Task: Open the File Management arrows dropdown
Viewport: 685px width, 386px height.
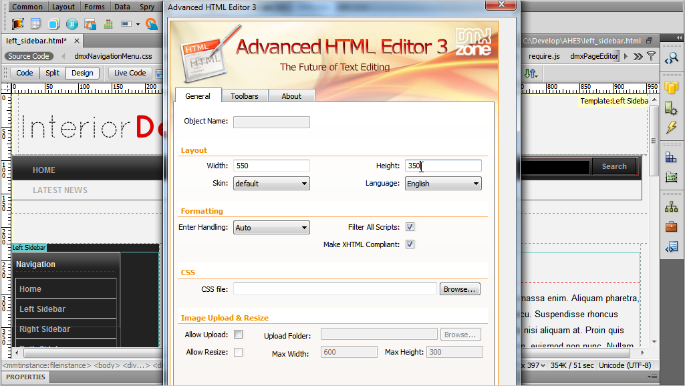Action: tap(531, 73)
